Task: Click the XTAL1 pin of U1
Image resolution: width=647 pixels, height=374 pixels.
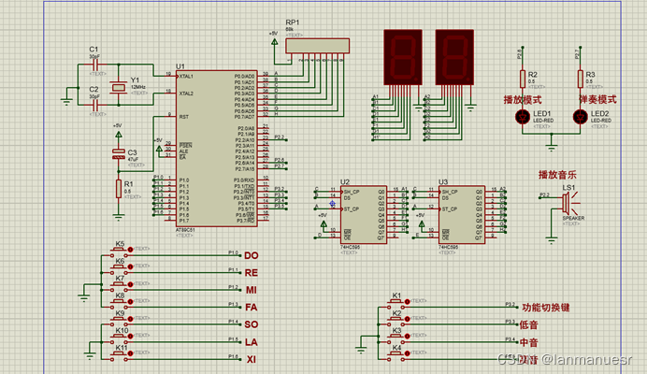Action: (x=186, y=77)
